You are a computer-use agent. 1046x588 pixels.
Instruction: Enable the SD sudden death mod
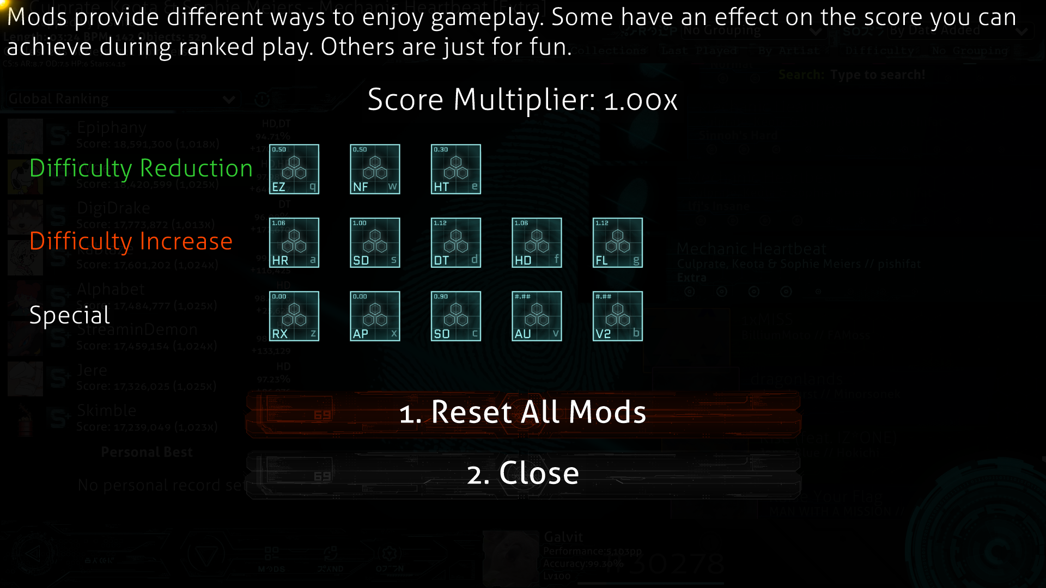(x=375, y=243)
